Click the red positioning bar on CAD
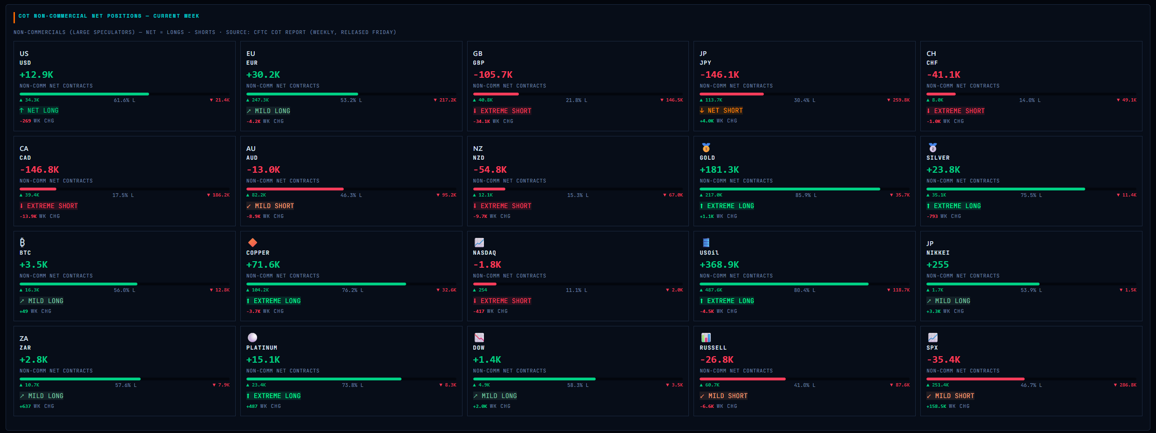Screen dimensions: 1156x433 [38, 189]
